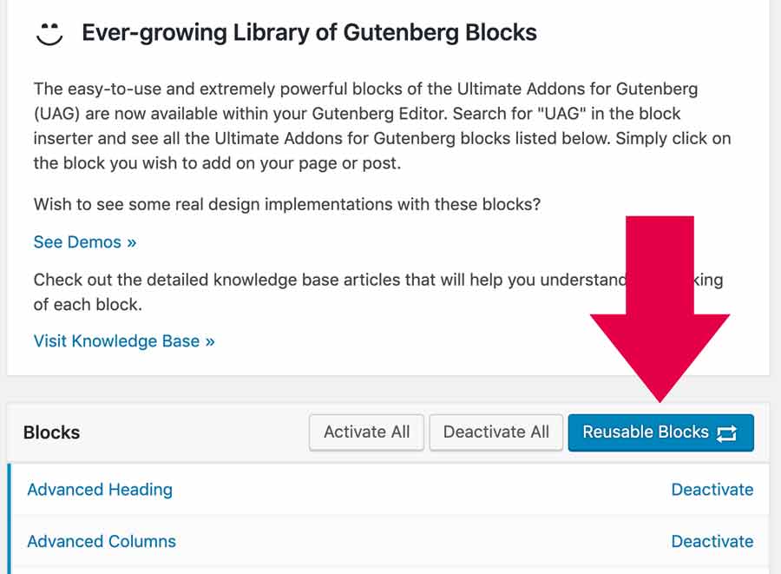Viewport: 781px width, 574px height.
Task: Open the Advanced Columns block link
Action: tap(102, 541)
